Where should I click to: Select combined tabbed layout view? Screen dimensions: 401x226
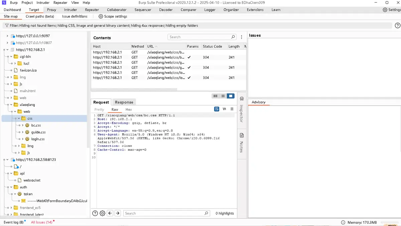pyautogui.click(x=231, y=96)
